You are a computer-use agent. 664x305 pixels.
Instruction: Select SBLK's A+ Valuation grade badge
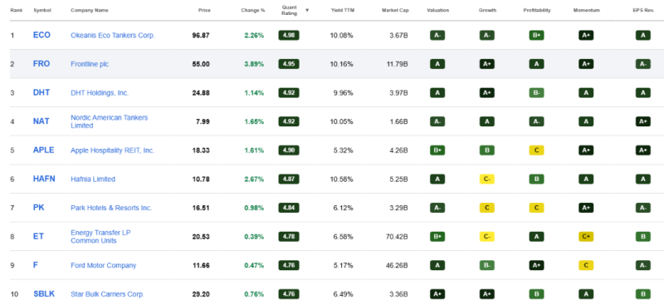pos(437,294)
